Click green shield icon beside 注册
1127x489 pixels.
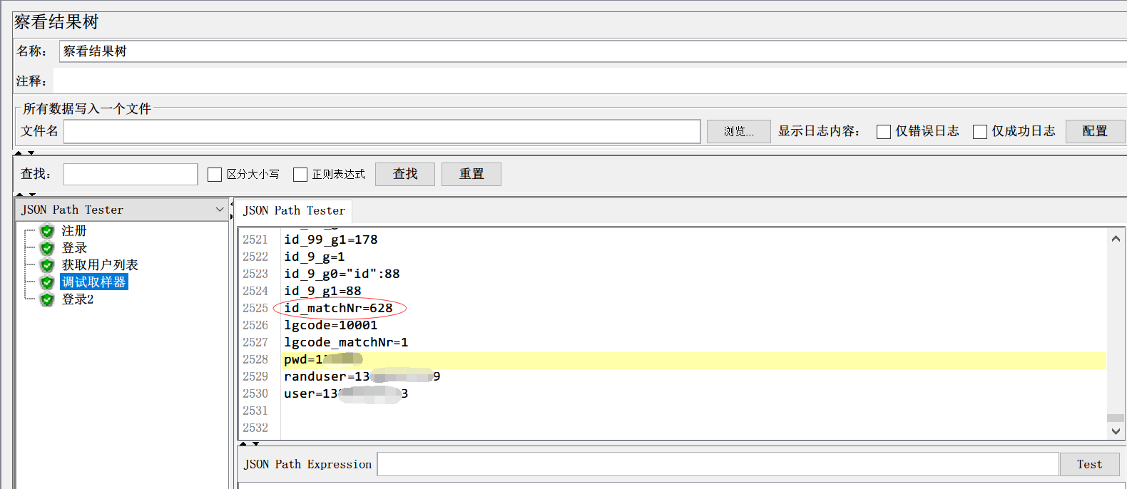pos(47,231)
